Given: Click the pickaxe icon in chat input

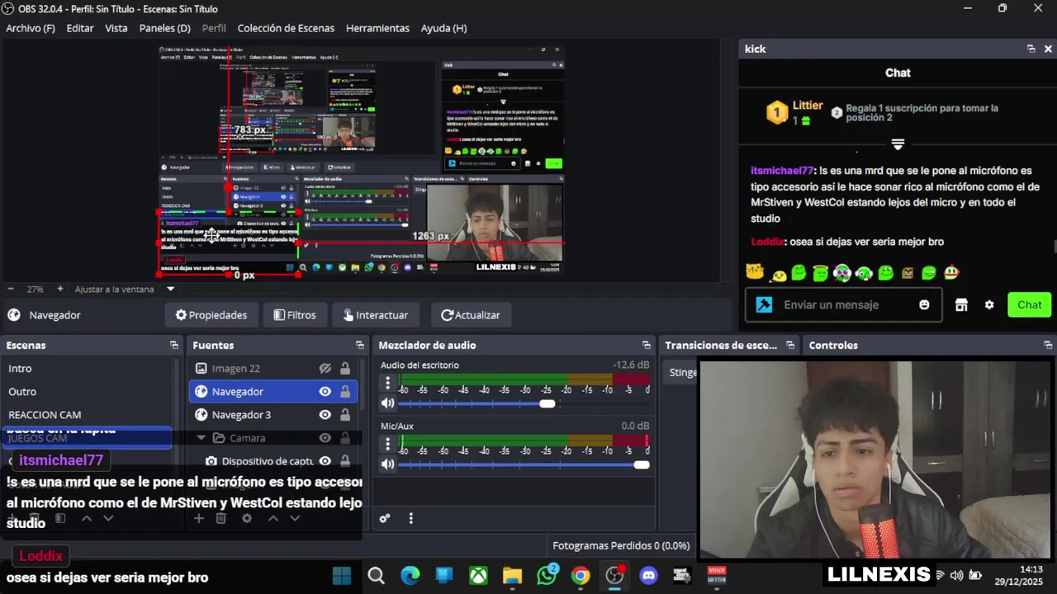Looking at the screenshot, I should [764, 304].
